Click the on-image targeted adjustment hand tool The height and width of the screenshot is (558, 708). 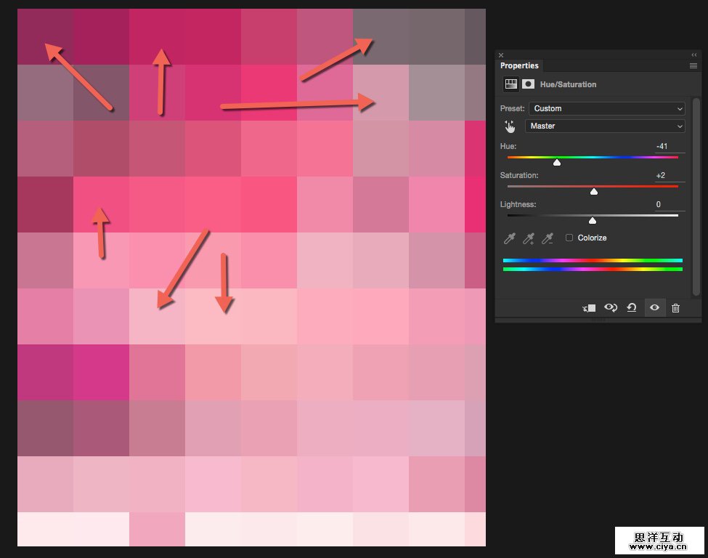tap(510, 126)
